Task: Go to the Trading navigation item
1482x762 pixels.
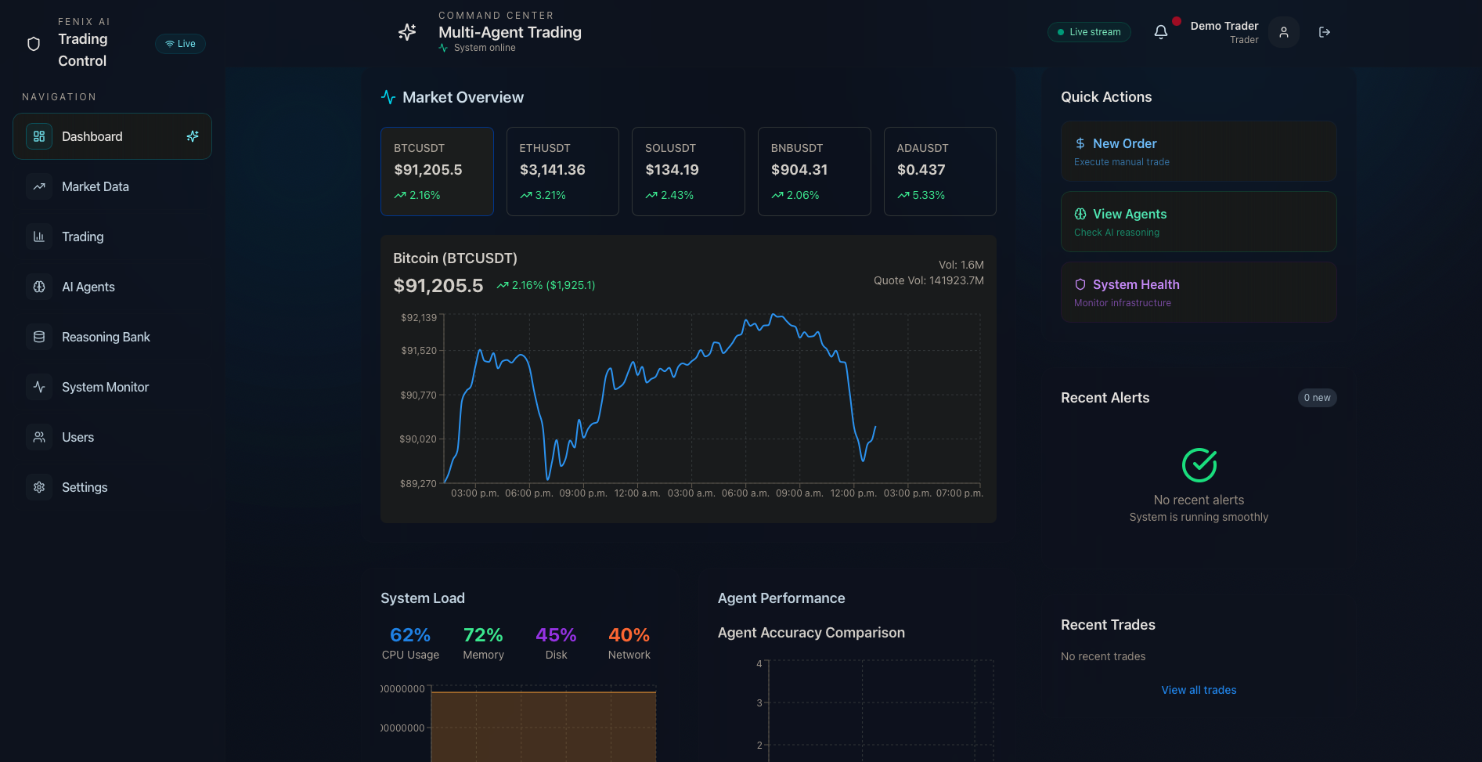Action: 112,237
